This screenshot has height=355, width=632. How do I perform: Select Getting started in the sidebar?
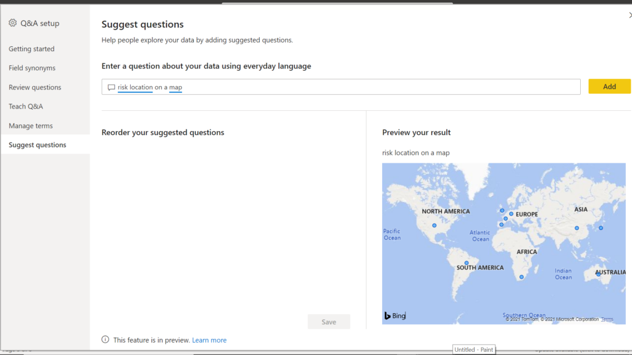tap(31, 49)
